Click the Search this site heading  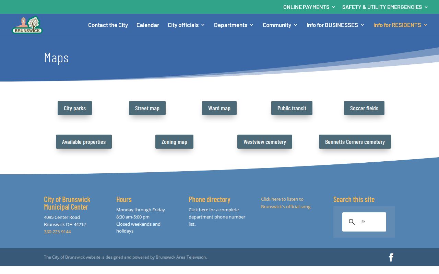[x=354, y=199]
